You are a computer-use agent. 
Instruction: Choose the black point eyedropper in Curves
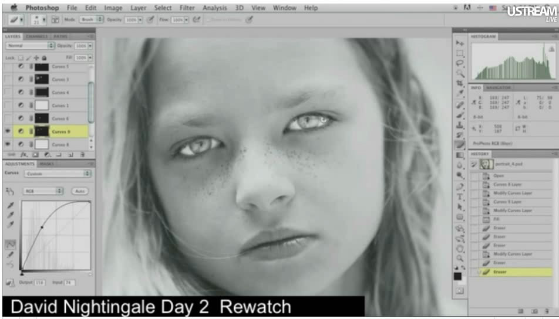11,205
